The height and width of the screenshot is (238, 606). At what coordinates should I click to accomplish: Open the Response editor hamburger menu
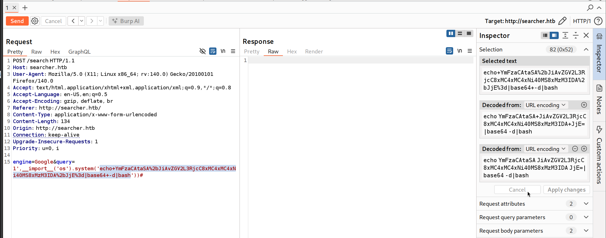click(x=470, y=51)
